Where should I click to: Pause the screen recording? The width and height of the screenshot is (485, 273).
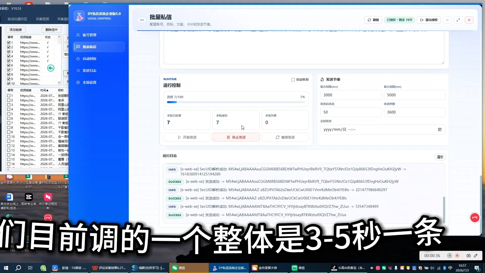[x=449, y=256]
